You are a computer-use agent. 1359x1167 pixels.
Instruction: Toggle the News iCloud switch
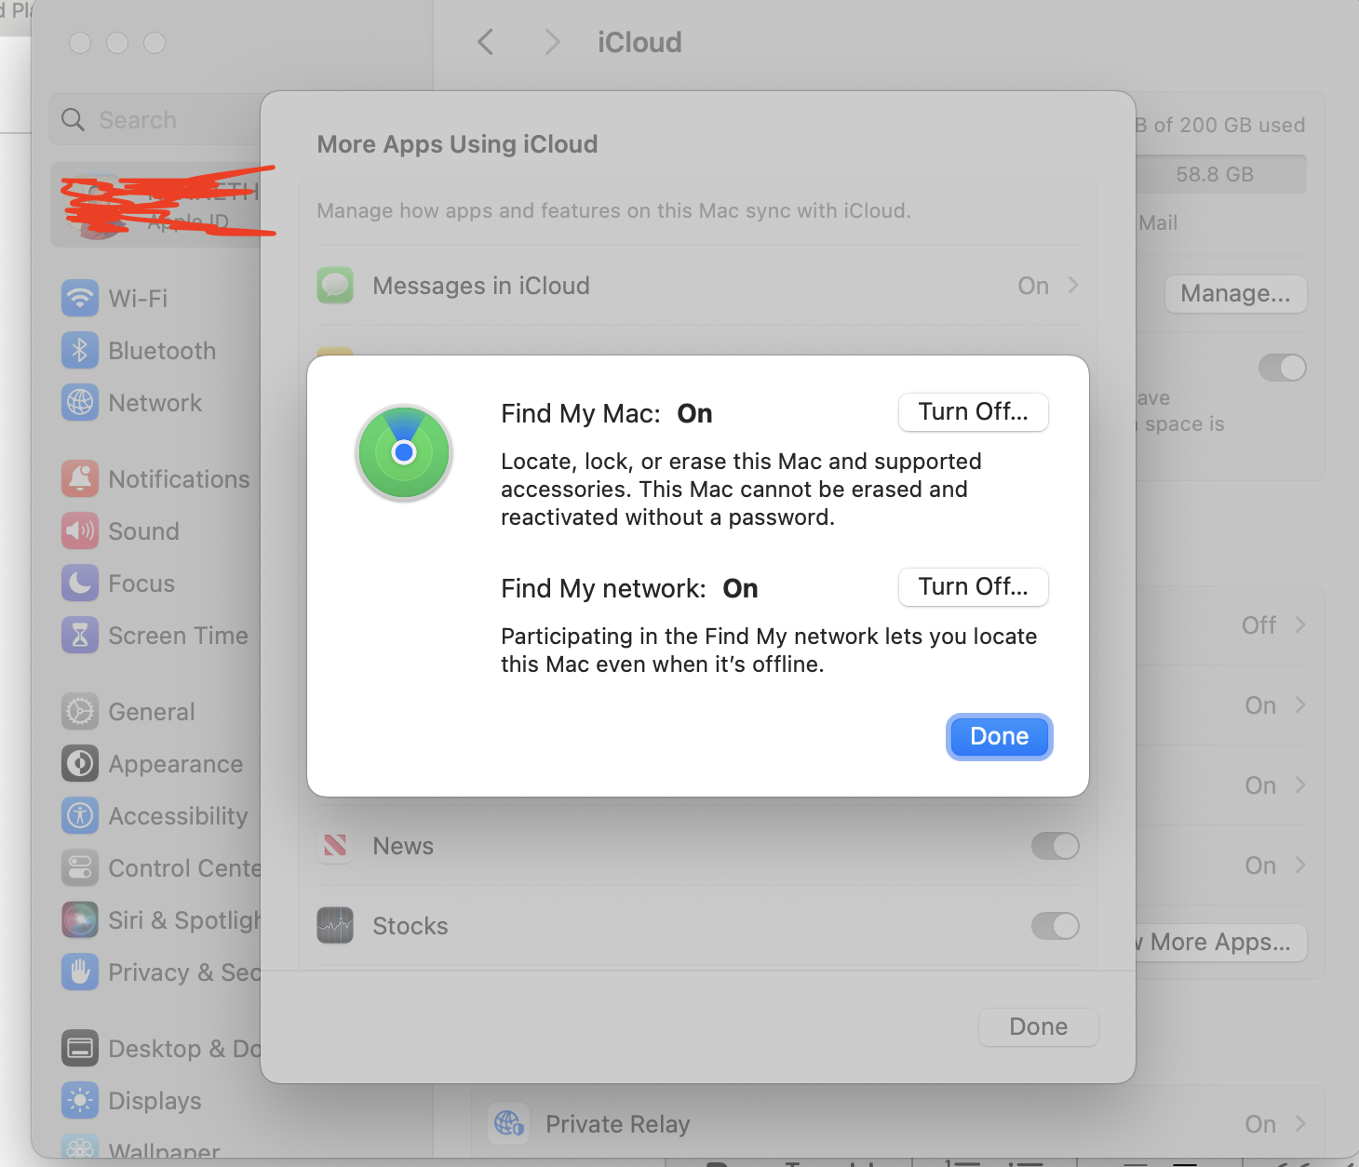click(x=1055, y=846)
